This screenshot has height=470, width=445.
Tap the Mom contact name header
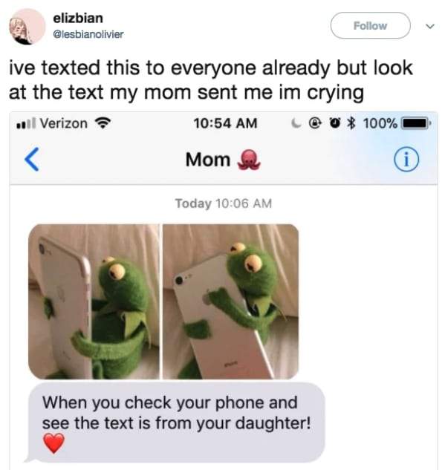tap(208, 159)
